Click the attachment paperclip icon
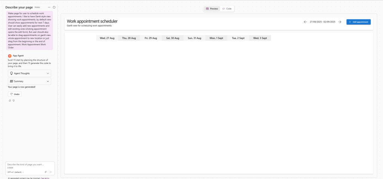This screenshot has height=179, width=383. [46, 172]
